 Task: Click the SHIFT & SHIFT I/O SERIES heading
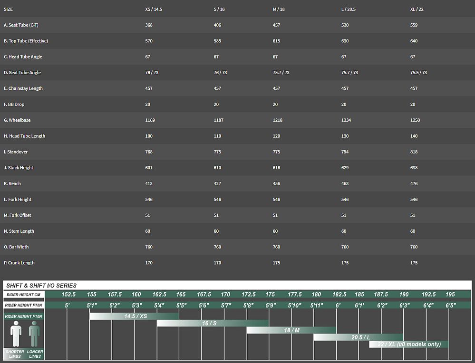click(41, 286)
